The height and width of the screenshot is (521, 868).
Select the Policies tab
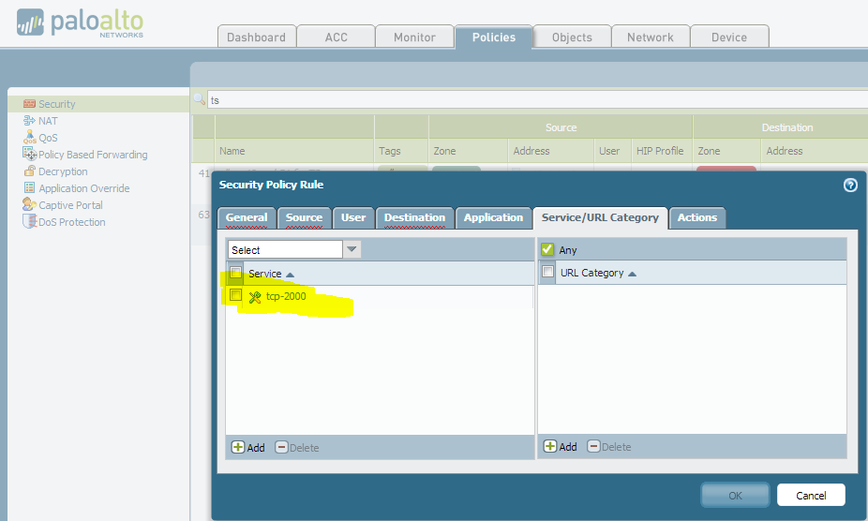(493, 37)
